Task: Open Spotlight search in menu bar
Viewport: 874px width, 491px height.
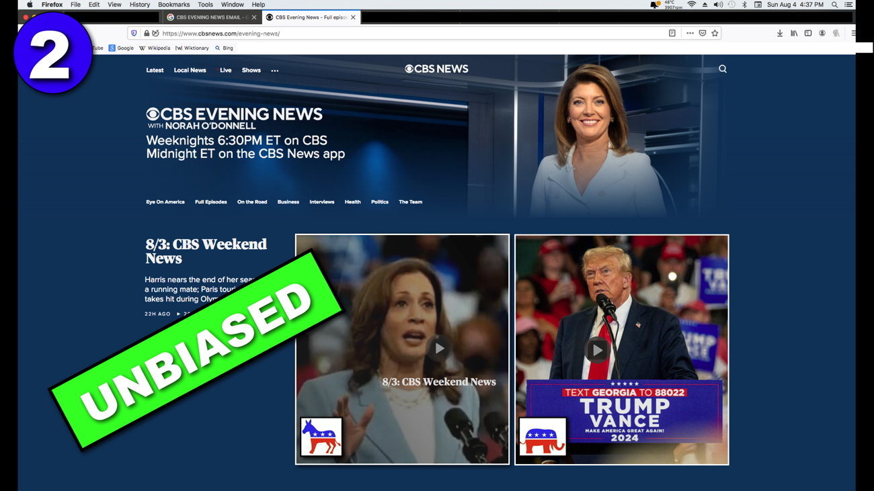Action: point(834,5)
